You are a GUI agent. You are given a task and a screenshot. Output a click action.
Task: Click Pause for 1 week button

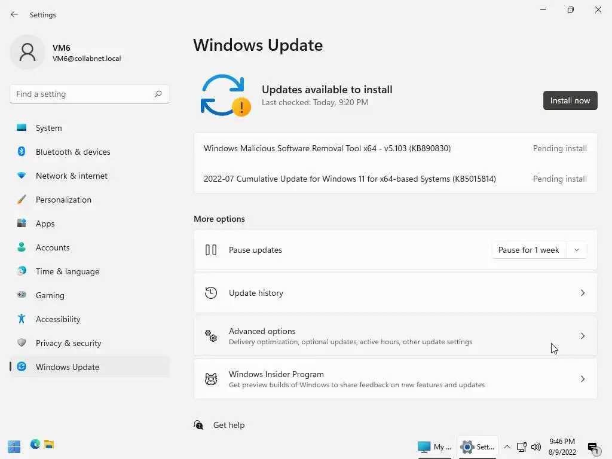click(528, 250)
